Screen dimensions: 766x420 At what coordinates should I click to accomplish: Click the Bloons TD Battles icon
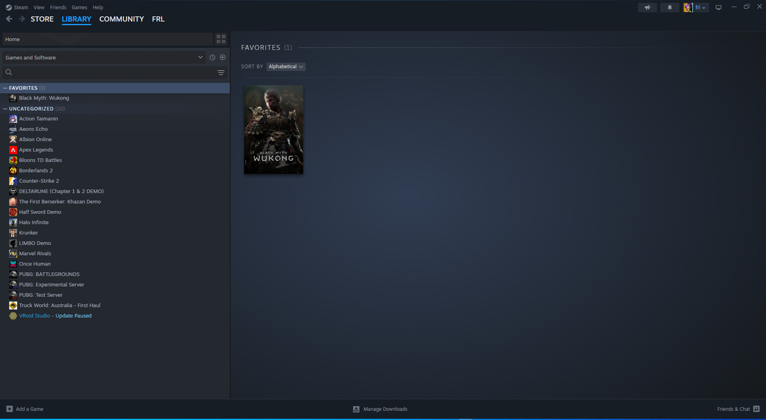13,160
